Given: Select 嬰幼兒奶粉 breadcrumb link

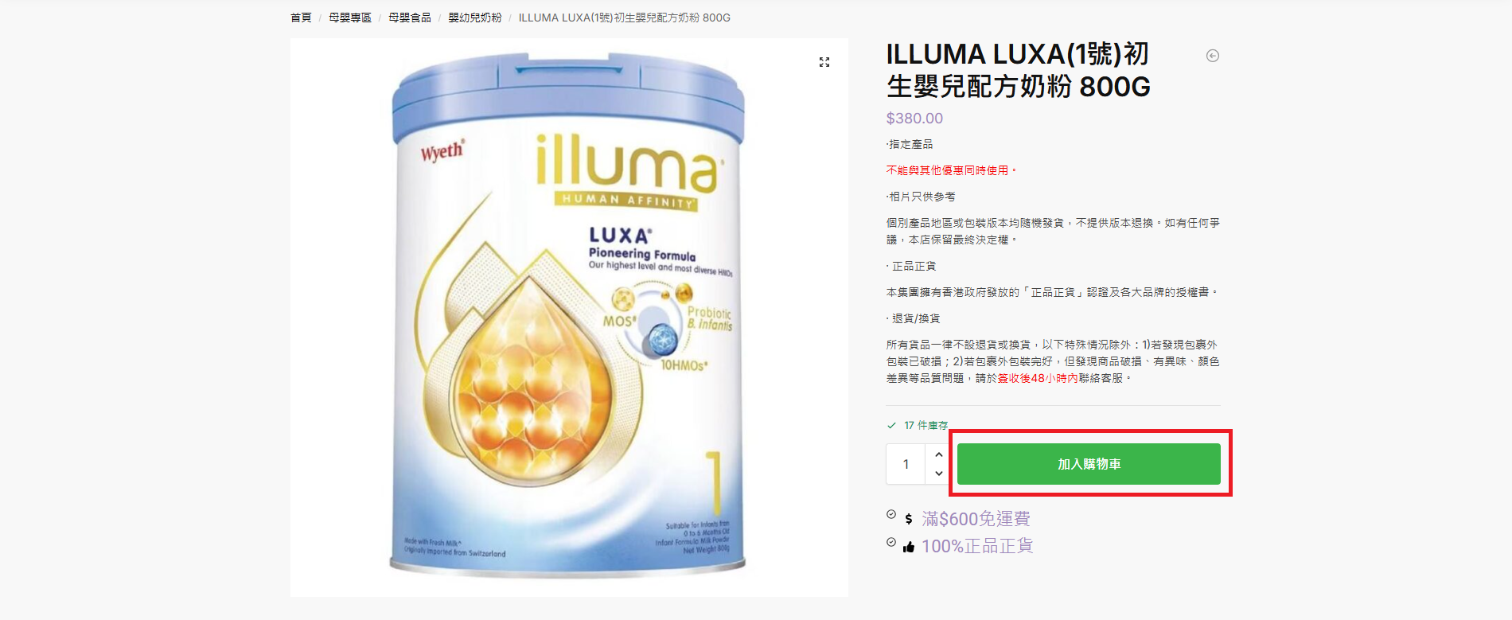Looking at the screenshot, I should coord(475,18).
